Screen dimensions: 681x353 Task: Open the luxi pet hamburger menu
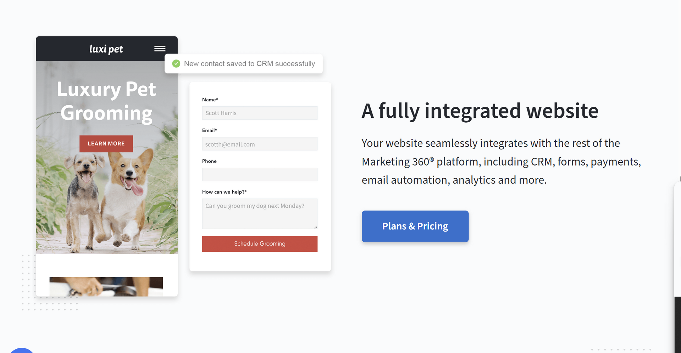[x=160, y=49]
